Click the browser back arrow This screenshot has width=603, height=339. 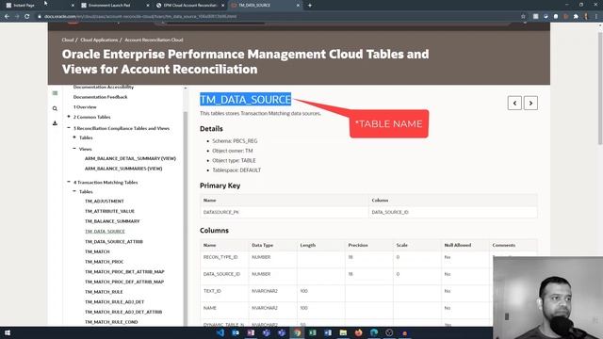(x=7, y=16)
